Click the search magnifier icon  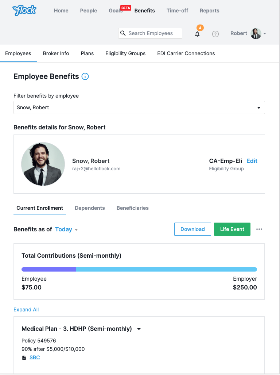pyautogui.click(x=123, y=33)
